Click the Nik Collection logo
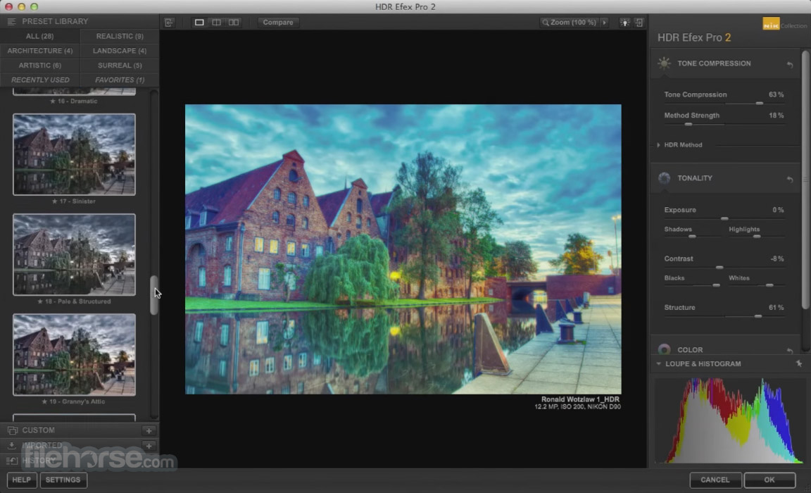This screenshot has height=493, width=811. (x=784, y=25)
